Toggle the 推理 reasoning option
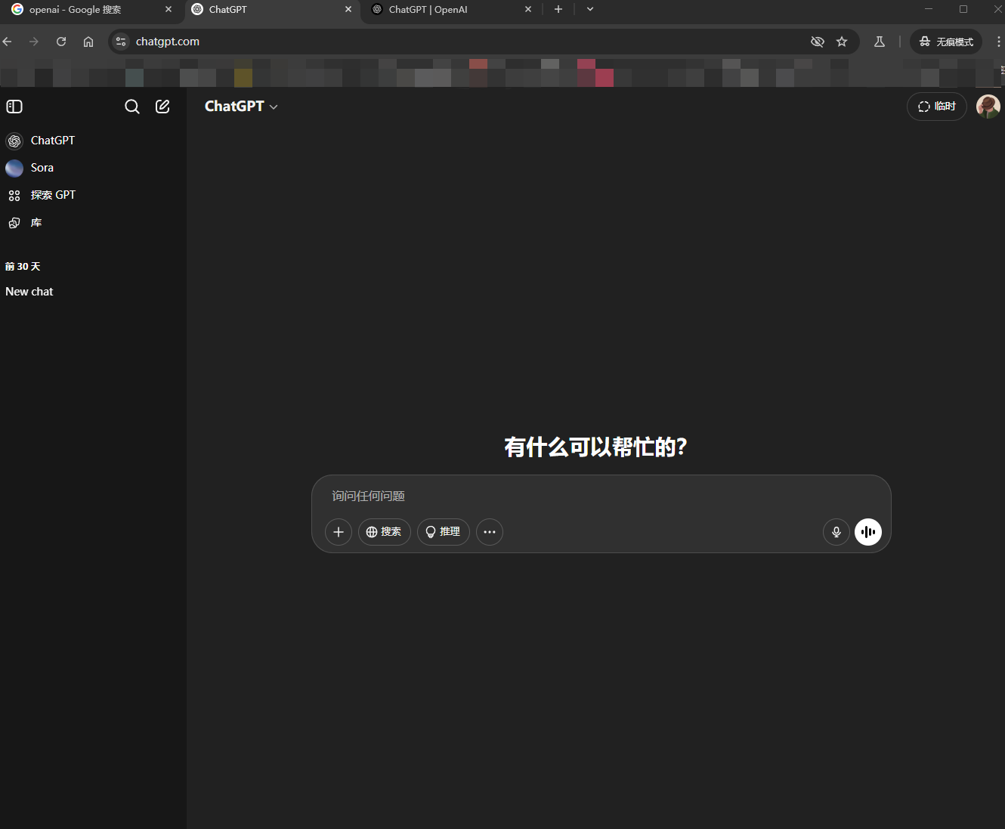The image size is (1005, 829). point(444,532)
